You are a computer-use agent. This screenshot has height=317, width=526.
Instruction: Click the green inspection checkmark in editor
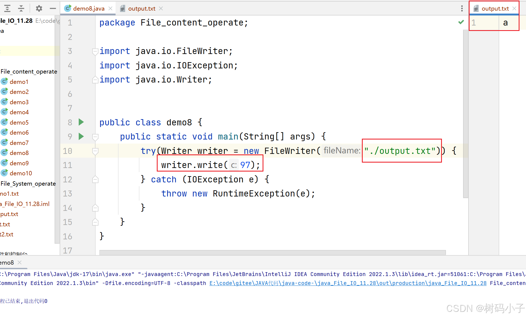[x=461, y=22]
